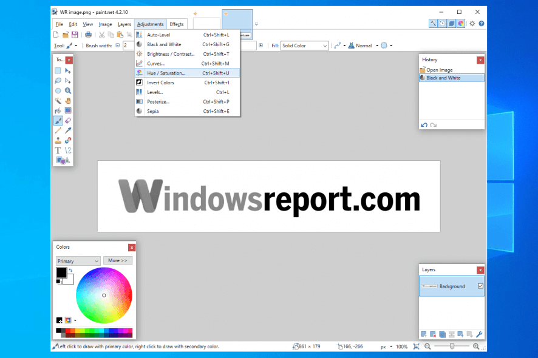Screen dimensions: 538x358
Task: Expand the image list chevron
Action: tap(256, 24)
